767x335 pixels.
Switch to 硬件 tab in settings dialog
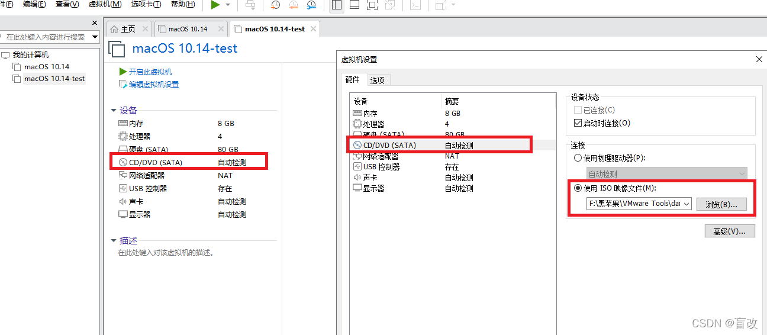pos(353,79)
